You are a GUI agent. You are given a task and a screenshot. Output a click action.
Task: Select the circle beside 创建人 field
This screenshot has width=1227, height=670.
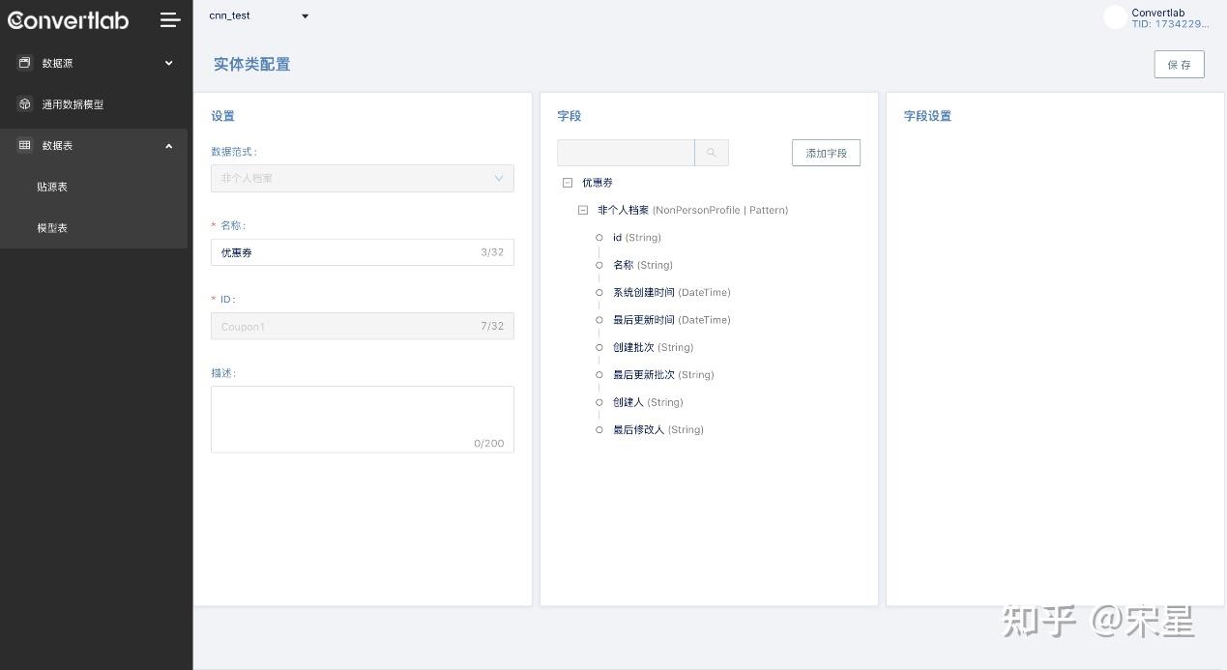[x=599, y=402]
